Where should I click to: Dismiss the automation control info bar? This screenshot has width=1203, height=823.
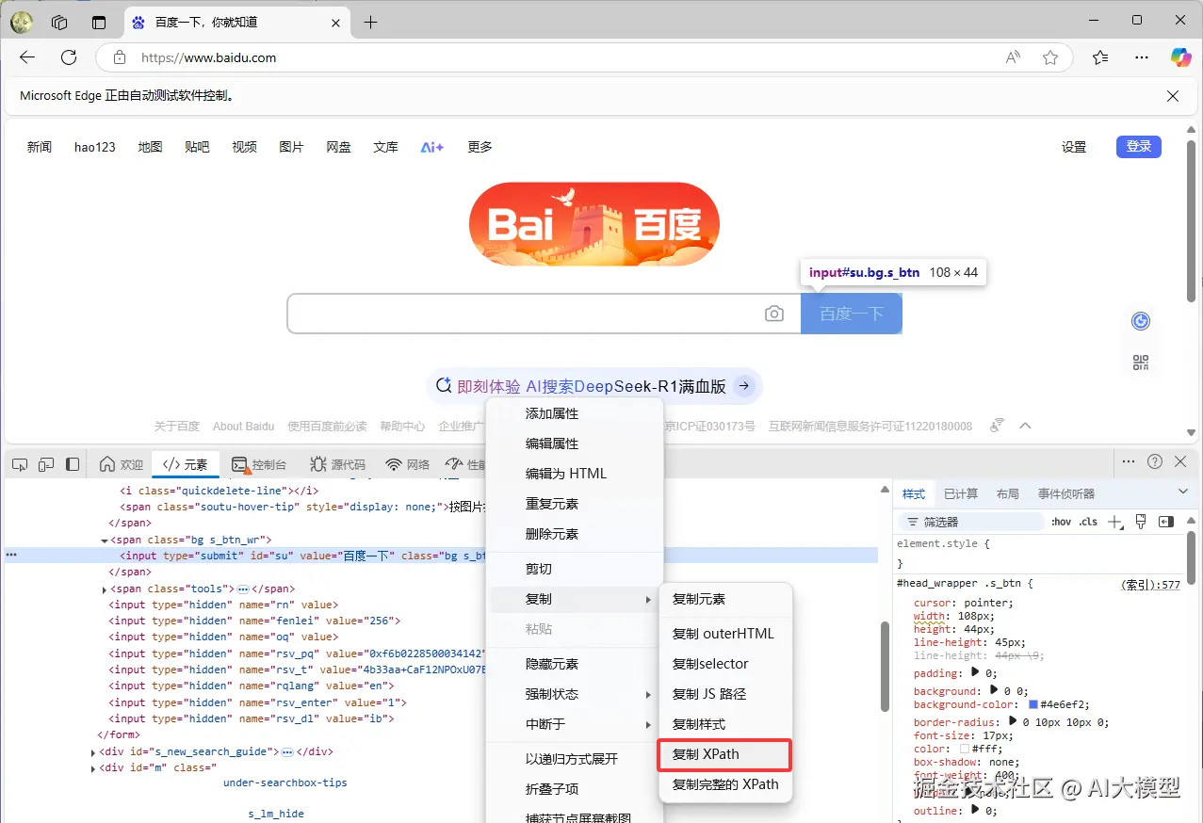1173,96
